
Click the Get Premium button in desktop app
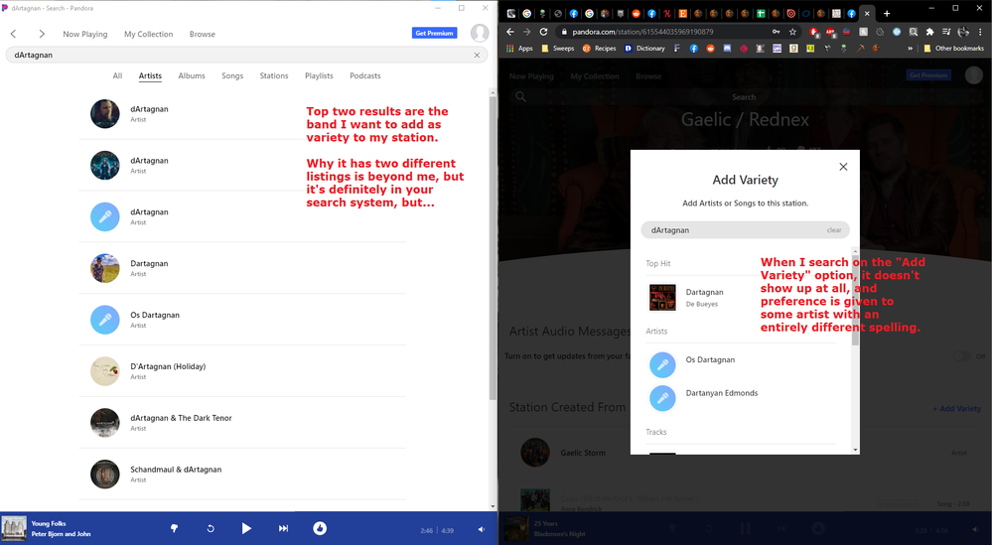pos(434,34)
